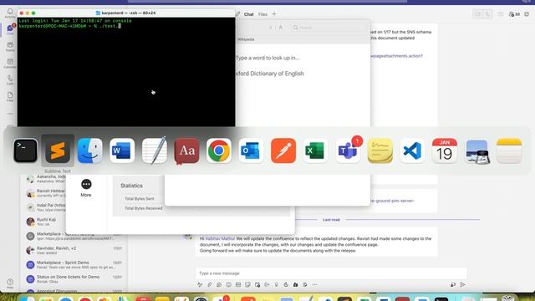Open the pageattachments.action link in chat

396,56
